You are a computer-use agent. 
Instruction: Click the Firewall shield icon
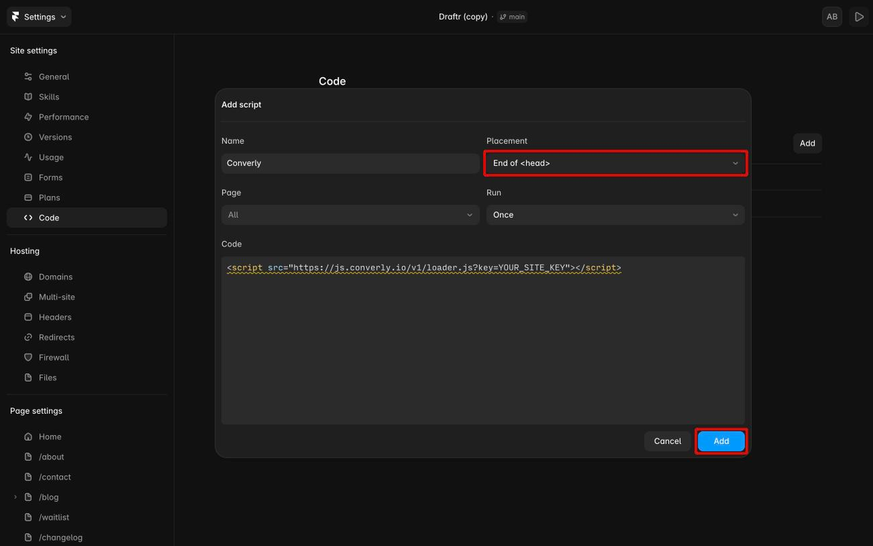coord(28,357)
